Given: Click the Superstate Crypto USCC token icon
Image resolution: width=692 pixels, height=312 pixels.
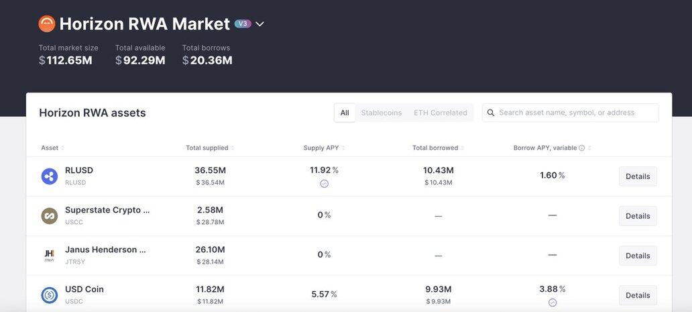Looking at the screenshot, I should point(50,216).
